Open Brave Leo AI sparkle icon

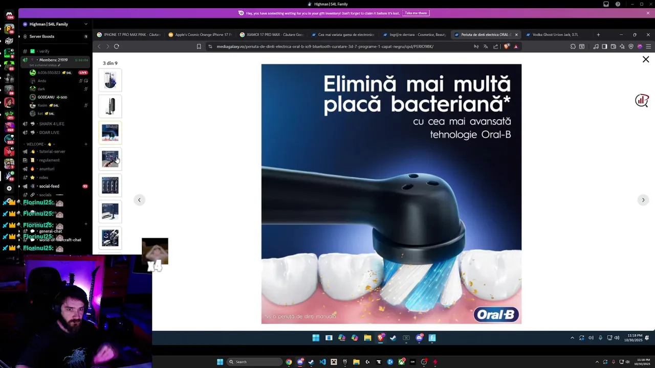[x=622, y=47]
